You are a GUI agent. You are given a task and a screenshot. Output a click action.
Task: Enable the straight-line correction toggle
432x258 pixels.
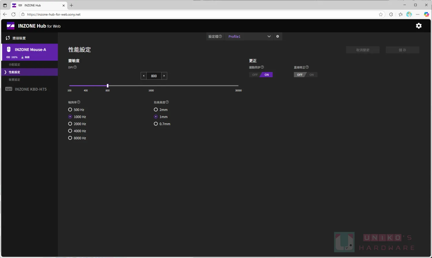click(311, 75)
